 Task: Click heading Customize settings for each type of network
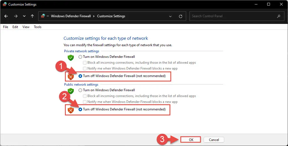click(106, 38)
